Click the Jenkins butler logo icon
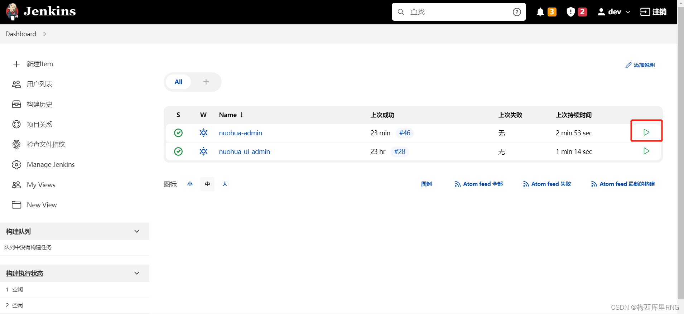This screenshot has height=314, width=684. tap(12, 12)
